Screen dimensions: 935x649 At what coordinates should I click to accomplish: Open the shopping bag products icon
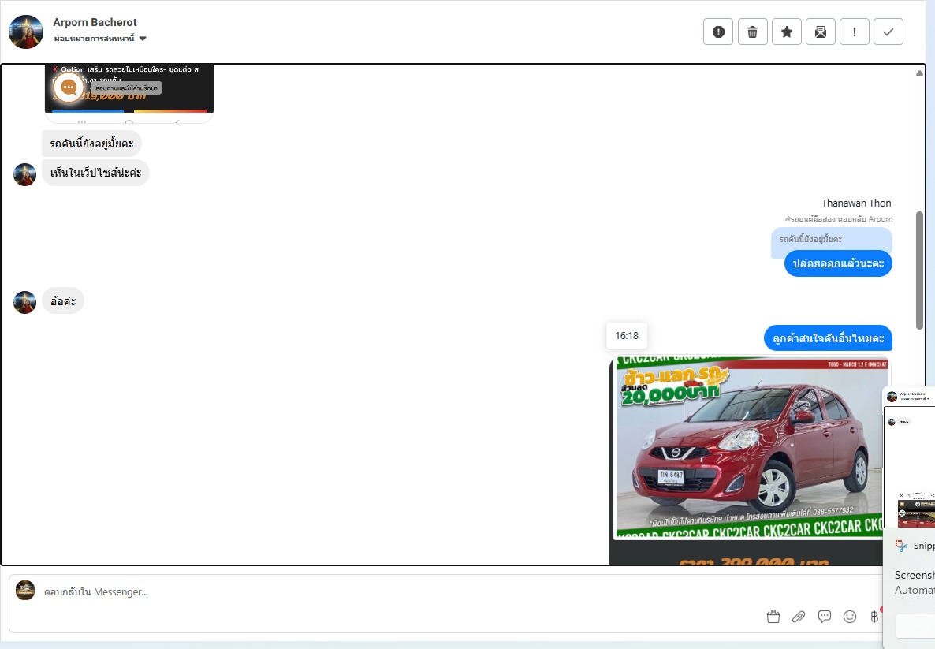(773, 617)
